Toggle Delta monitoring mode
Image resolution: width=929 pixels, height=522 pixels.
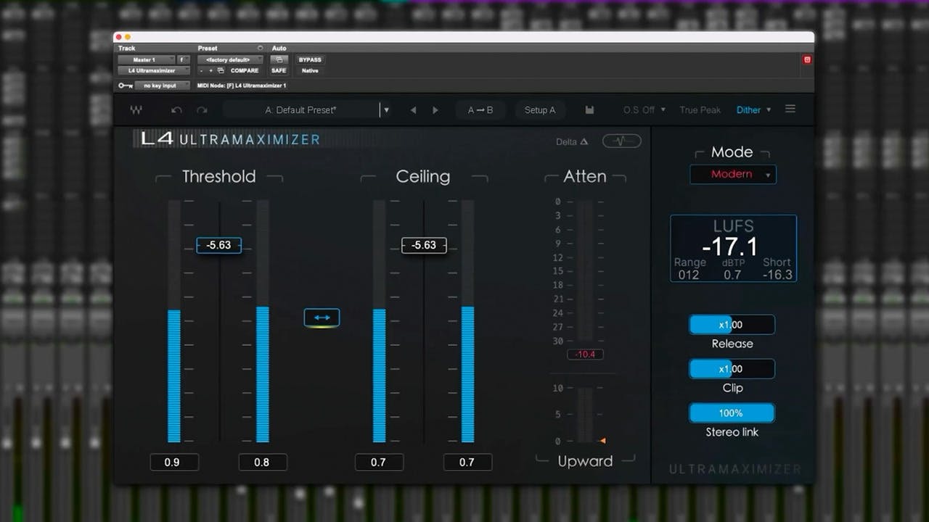(x=572, y=142)
